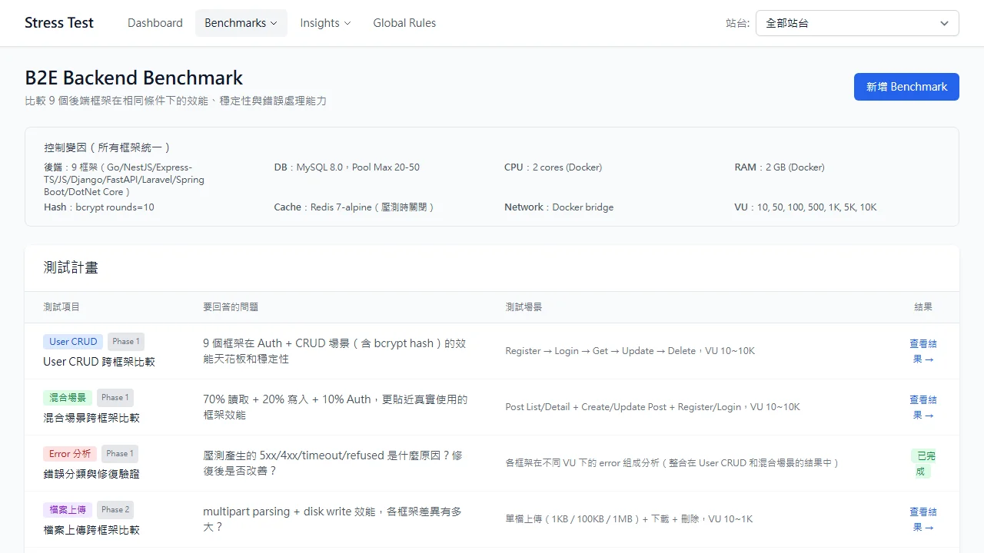View results for 混合場景 row

[923, 407]
